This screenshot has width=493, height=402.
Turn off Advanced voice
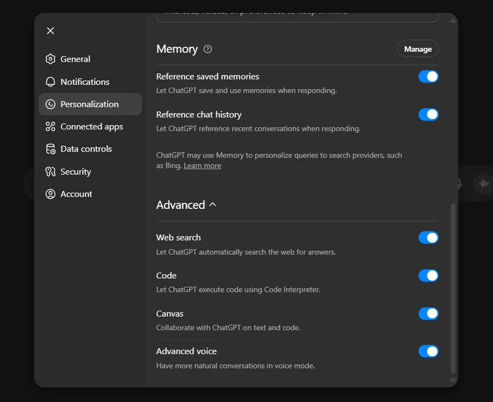428,351
